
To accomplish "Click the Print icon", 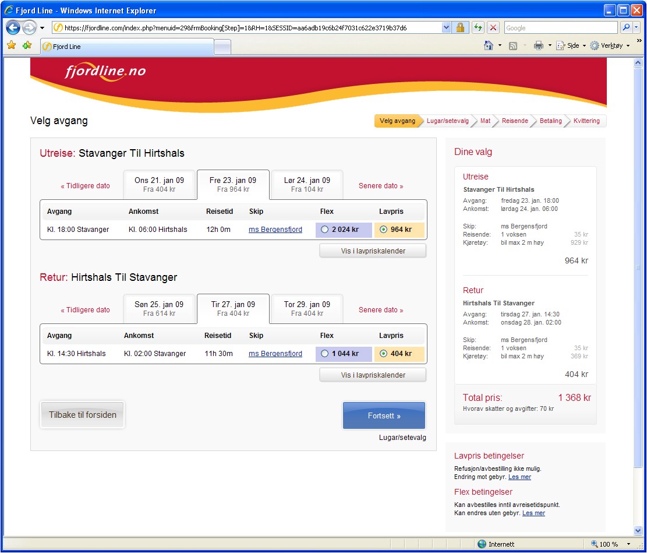I will pyautogui.click(x=539, y=45).
